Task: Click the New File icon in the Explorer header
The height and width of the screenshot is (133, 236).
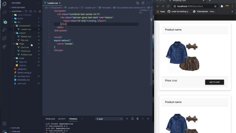Action: (x=26, y=11)
